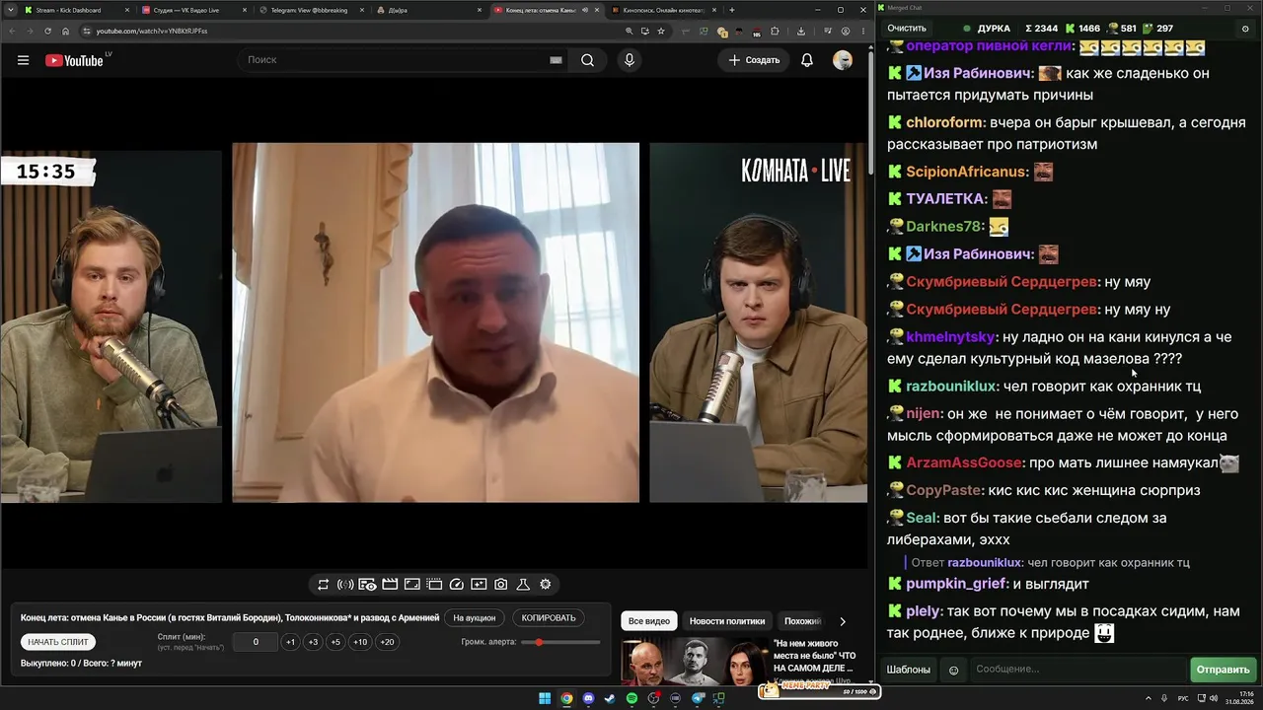Image resolution: width=1263 pixels, height=710 pixels.
Task: Add 3 minutes with the +3 button
Action: click(x=313, y=642)
